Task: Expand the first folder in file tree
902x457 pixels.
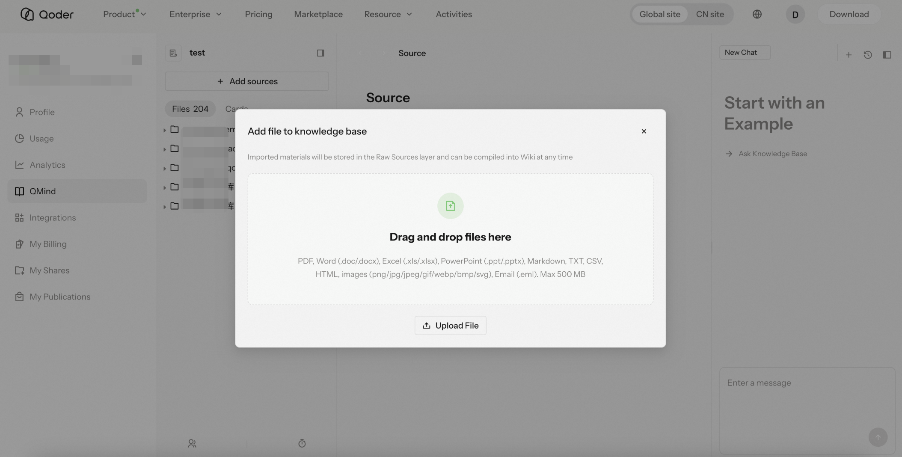Action: click(164, 130)
